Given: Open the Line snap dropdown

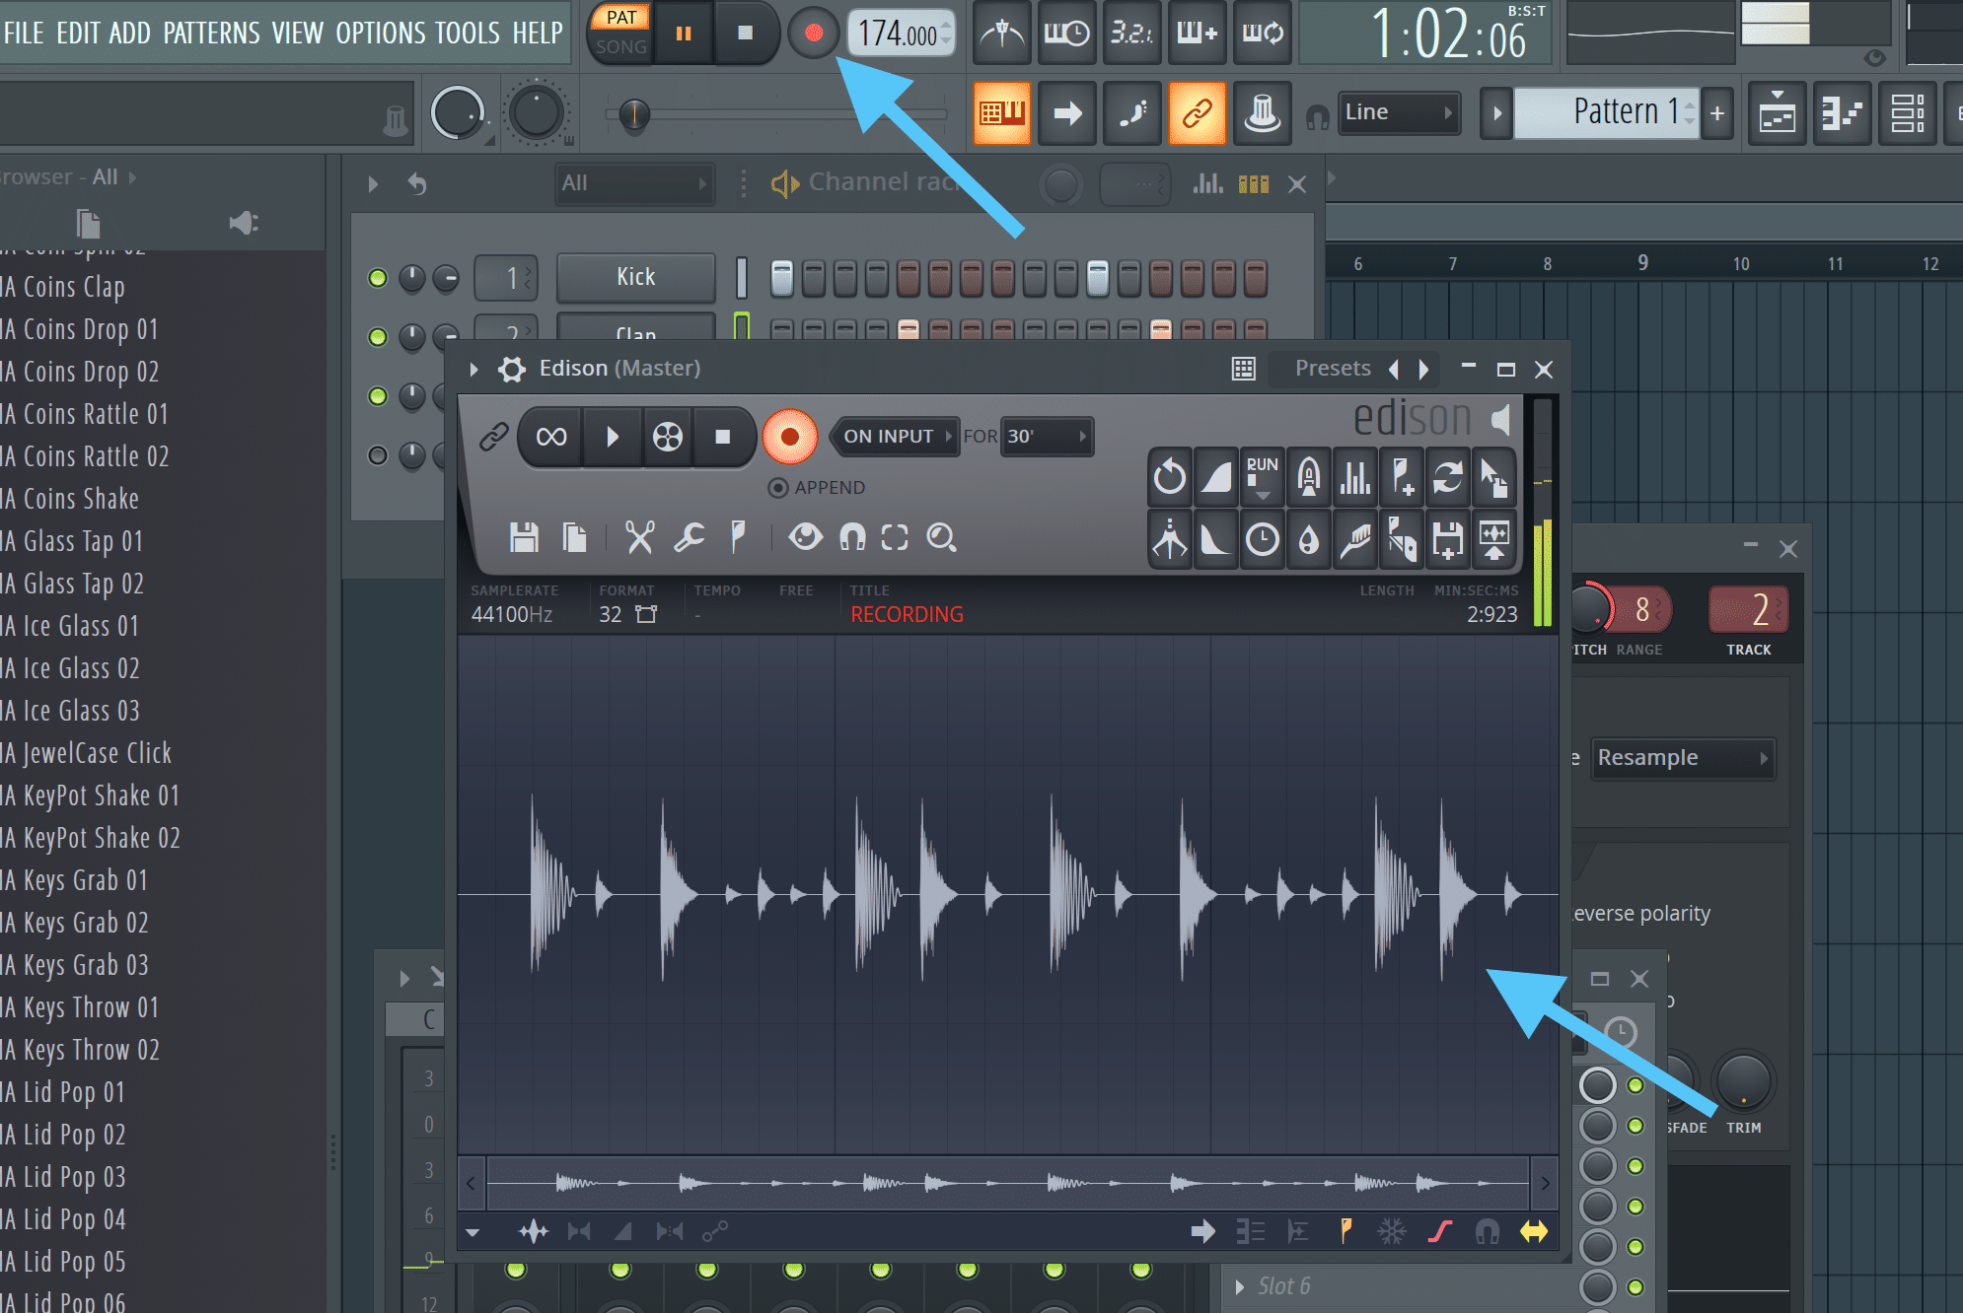Looking at the screenshot, I should tap(1399, 112).
